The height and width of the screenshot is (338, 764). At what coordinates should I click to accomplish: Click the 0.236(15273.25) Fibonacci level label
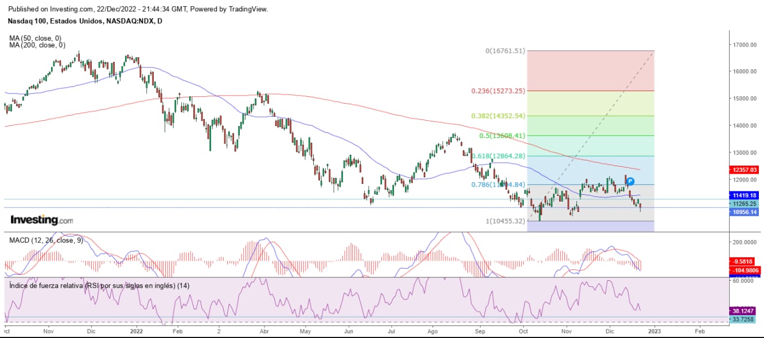pos(498,91)
